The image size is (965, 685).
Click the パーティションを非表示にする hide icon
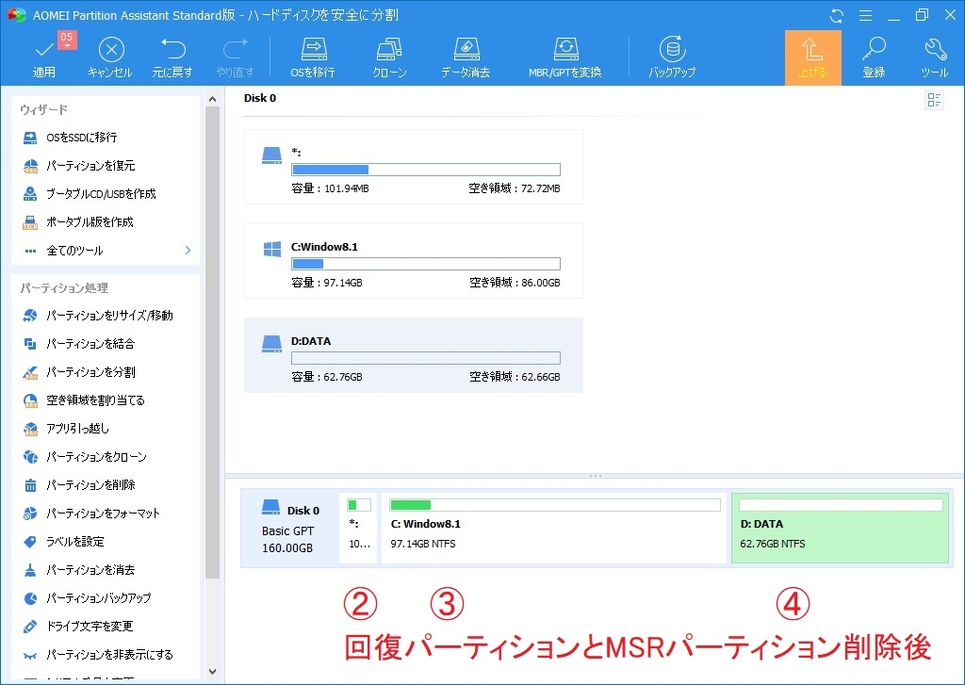point(30,654)
